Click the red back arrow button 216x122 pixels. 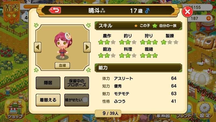(x=55, y=10)
